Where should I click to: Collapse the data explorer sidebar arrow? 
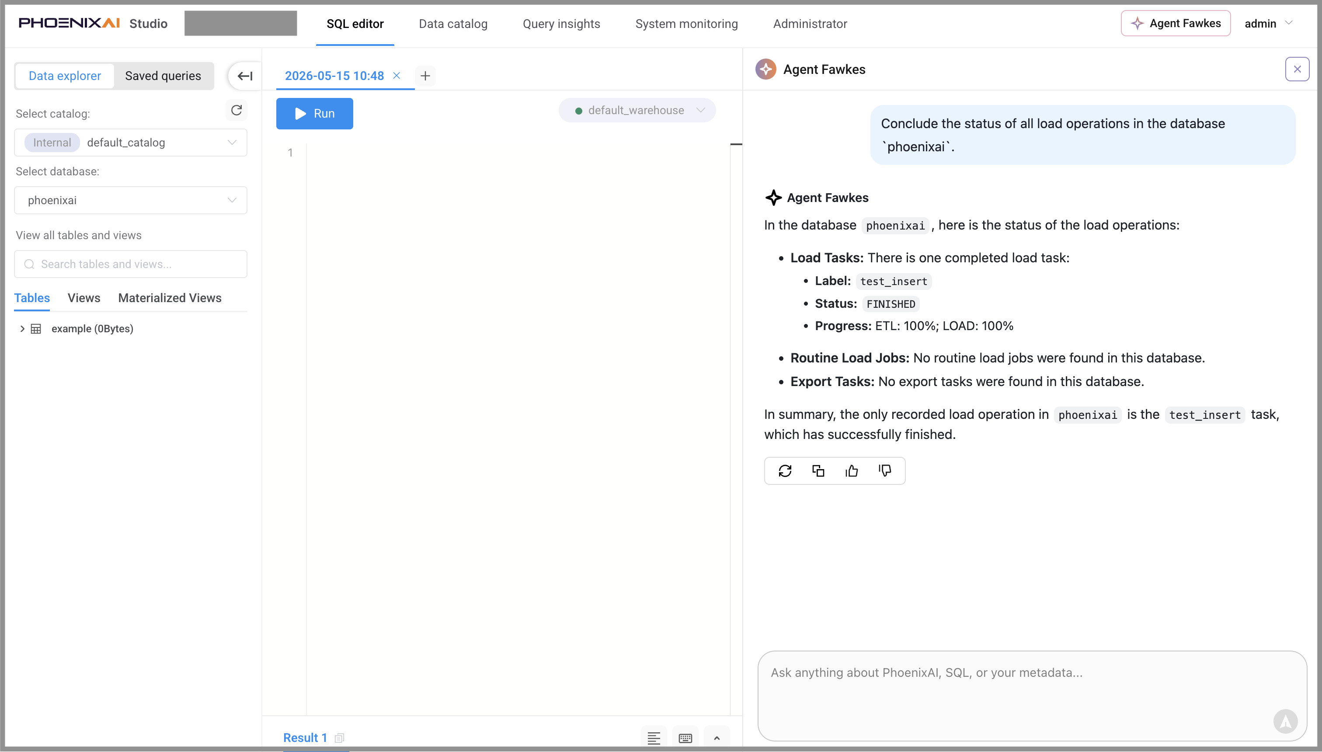pos(245,76)
